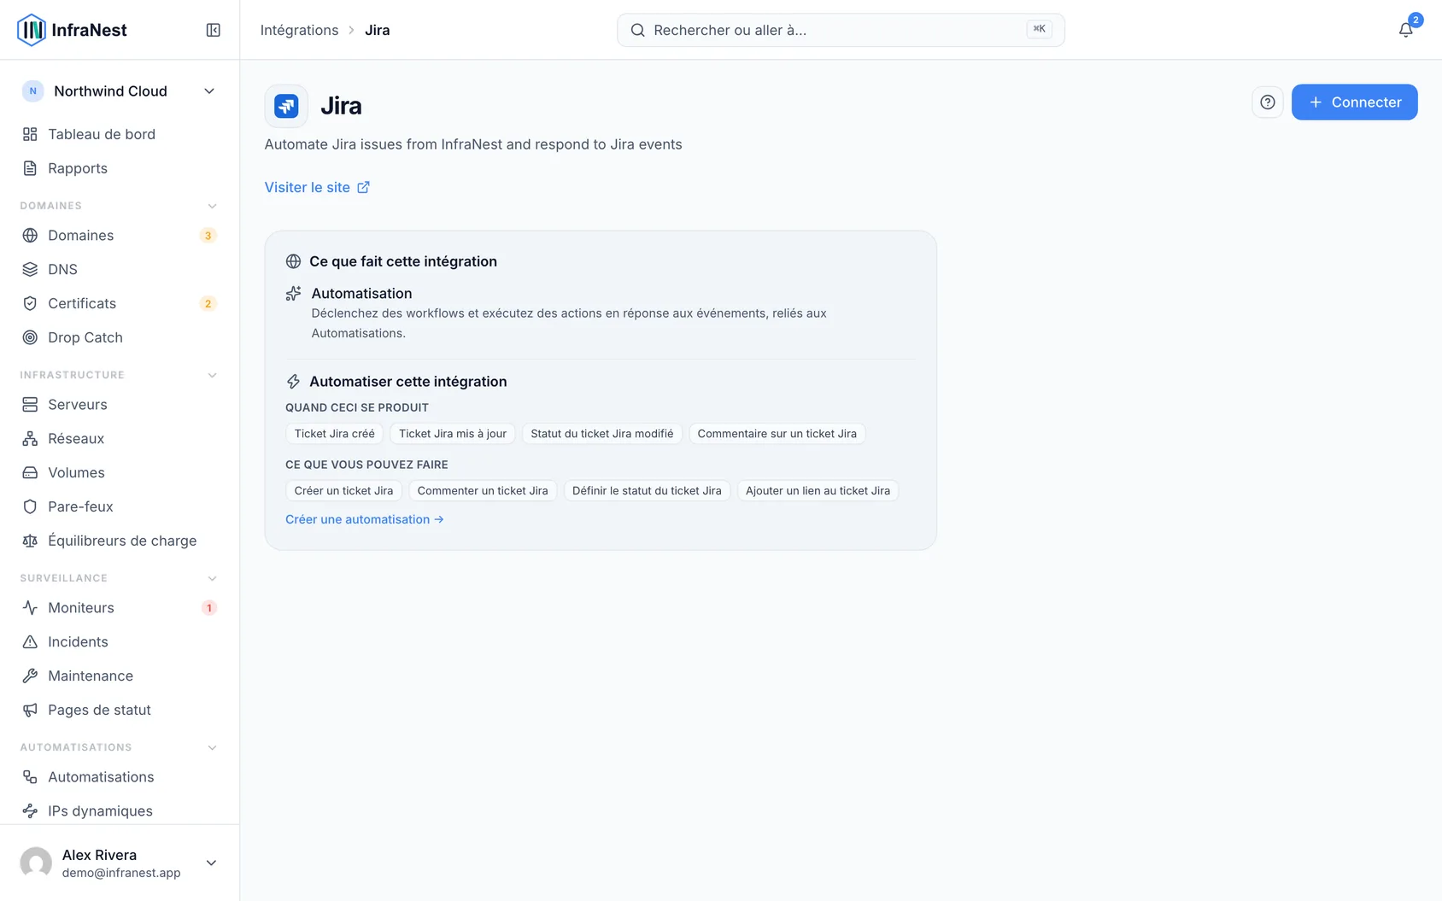Click the Drop Catch target icon

click(30, 337)
